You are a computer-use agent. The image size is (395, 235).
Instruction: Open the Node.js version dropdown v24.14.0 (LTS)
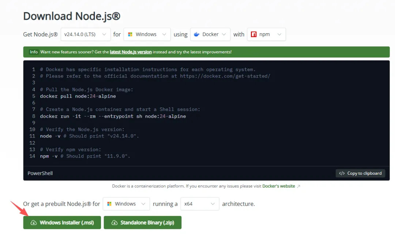pos(86,34)
